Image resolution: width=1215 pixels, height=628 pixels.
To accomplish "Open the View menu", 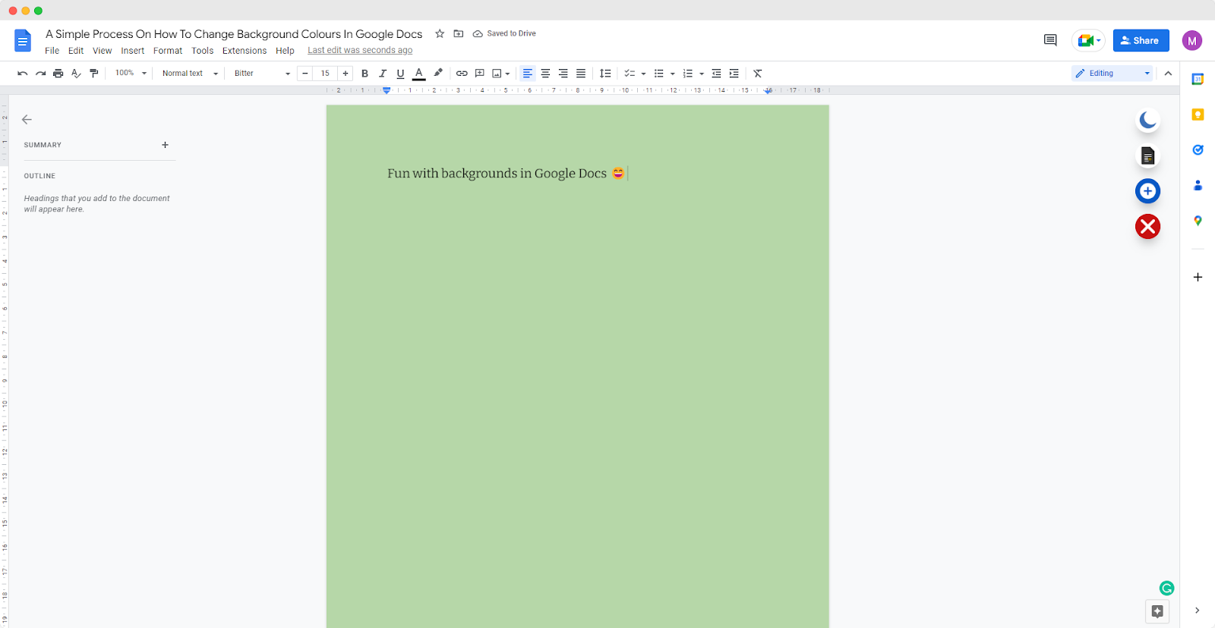I will point(103,51).
